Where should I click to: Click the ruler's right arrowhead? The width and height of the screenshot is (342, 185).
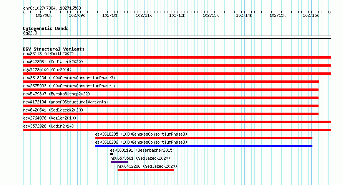tap(330, 12)
